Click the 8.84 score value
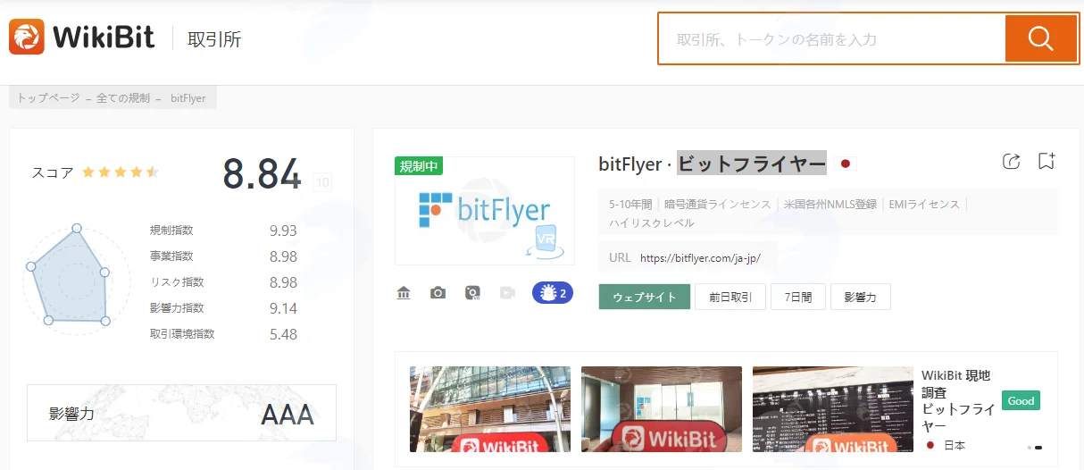 (263, 174)
